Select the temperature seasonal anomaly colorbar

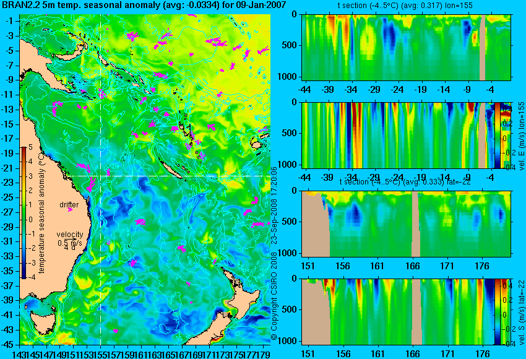pos(24,213)
